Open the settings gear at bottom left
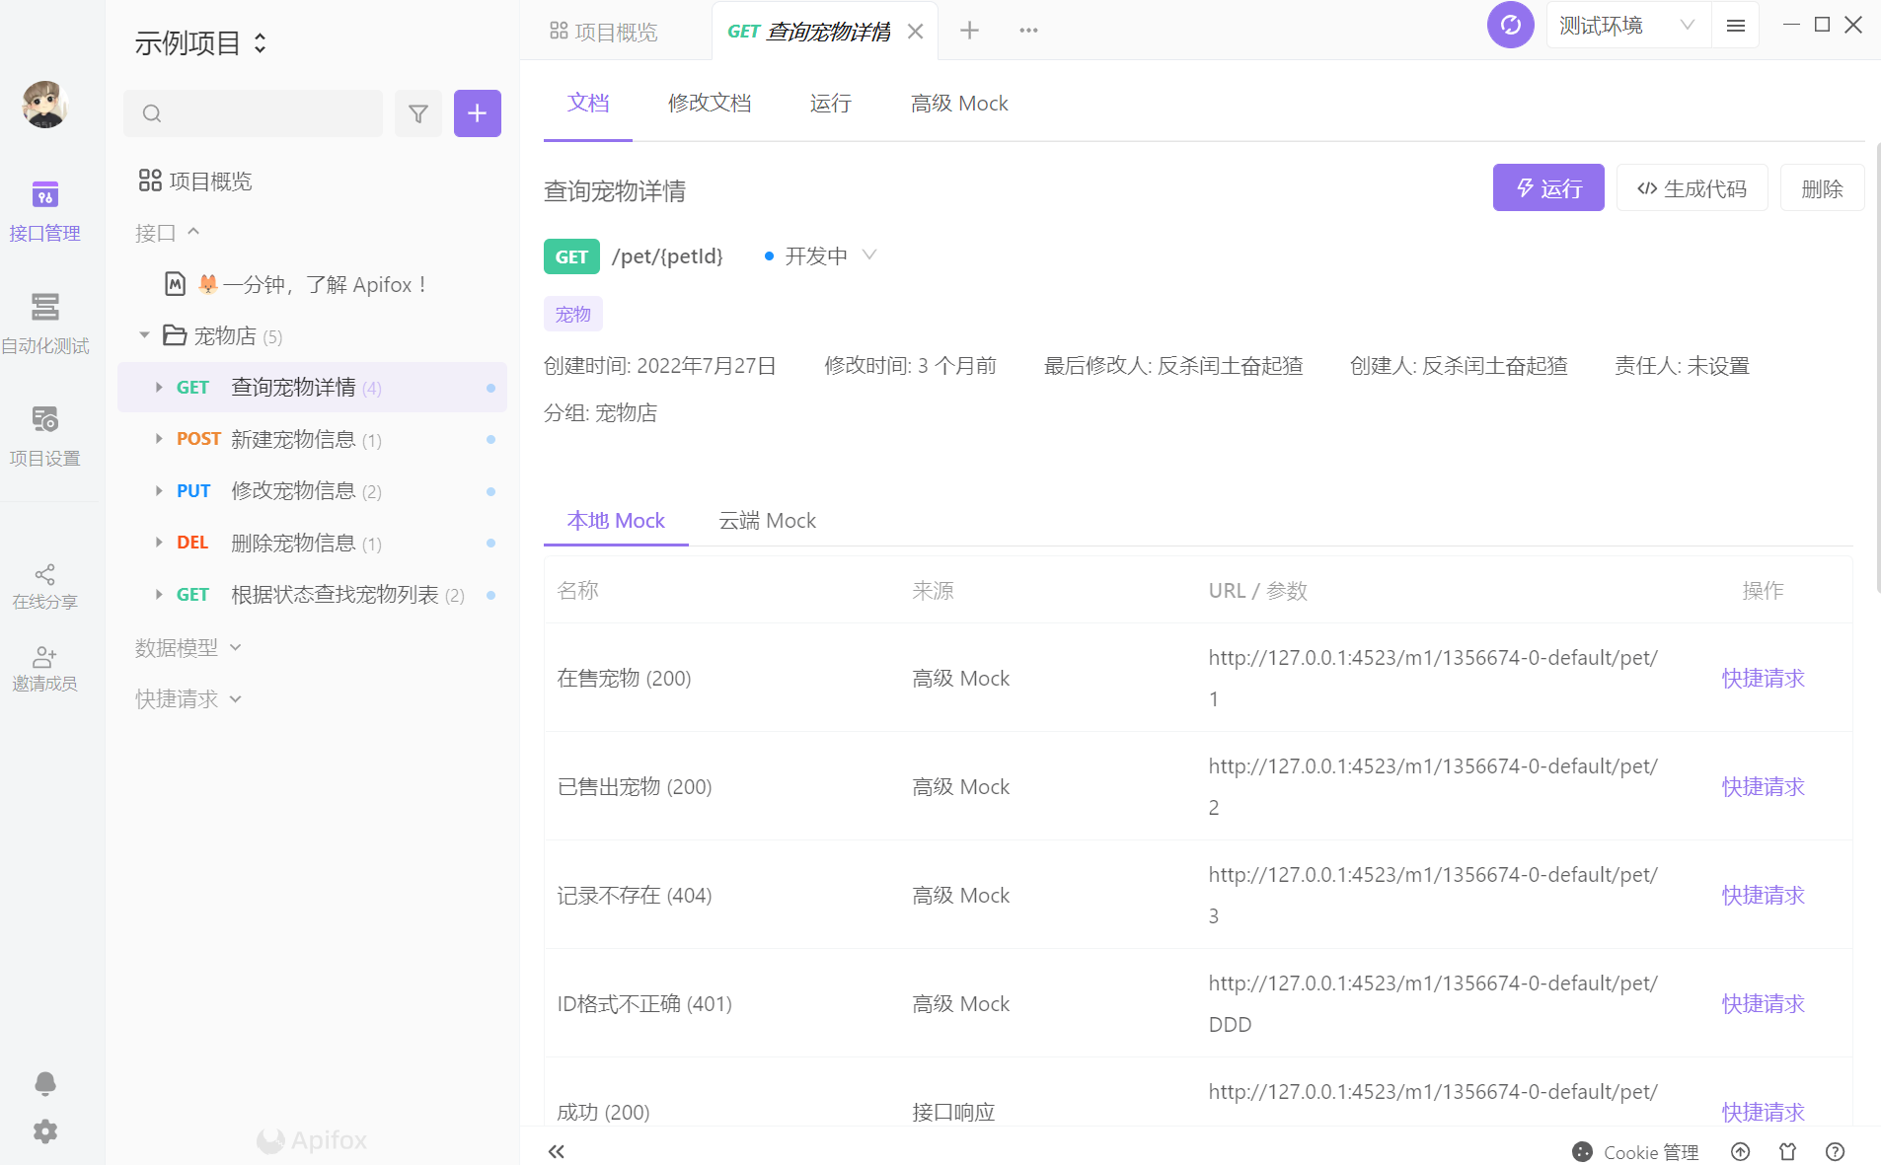Viewport: 1881px width, 1165px height. tap(45, 1130)
